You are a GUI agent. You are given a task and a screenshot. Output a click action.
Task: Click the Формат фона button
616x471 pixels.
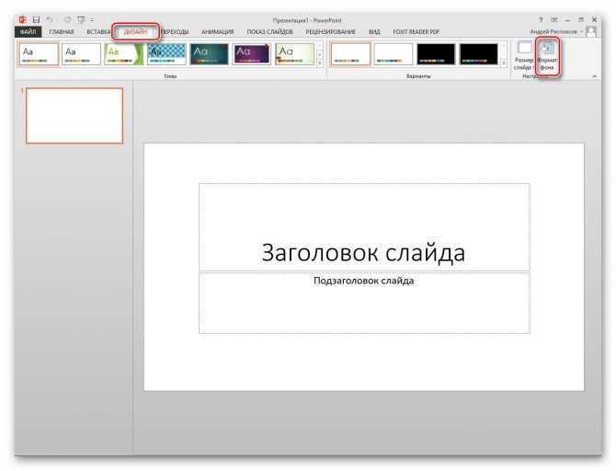(547, 56)
